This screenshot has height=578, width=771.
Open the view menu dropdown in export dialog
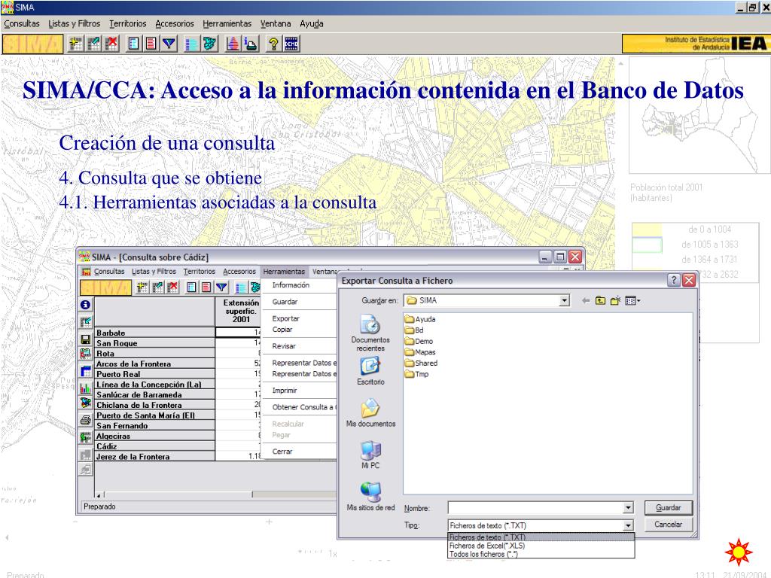pyautogui.click(x=632, y=300)
